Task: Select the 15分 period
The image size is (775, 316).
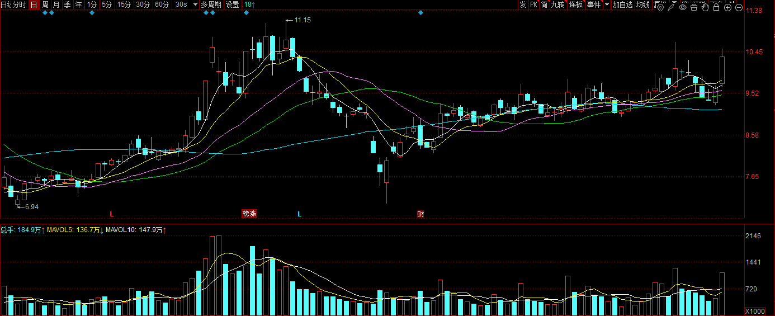Action: (124, 4)
